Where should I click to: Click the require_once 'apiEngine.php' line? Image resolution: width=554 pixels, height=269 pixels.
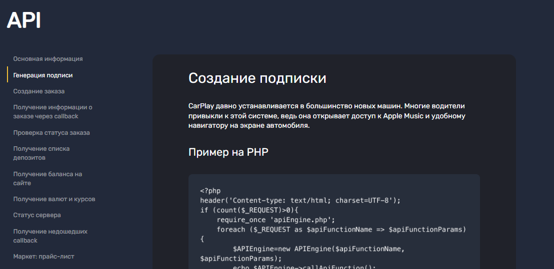275,220
